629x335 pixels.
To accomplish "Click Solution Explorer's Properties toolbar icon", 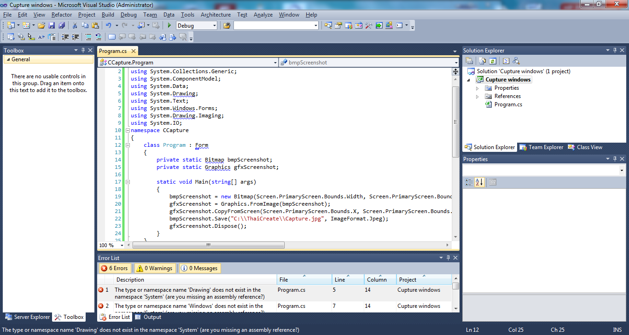I will point(469,61).
